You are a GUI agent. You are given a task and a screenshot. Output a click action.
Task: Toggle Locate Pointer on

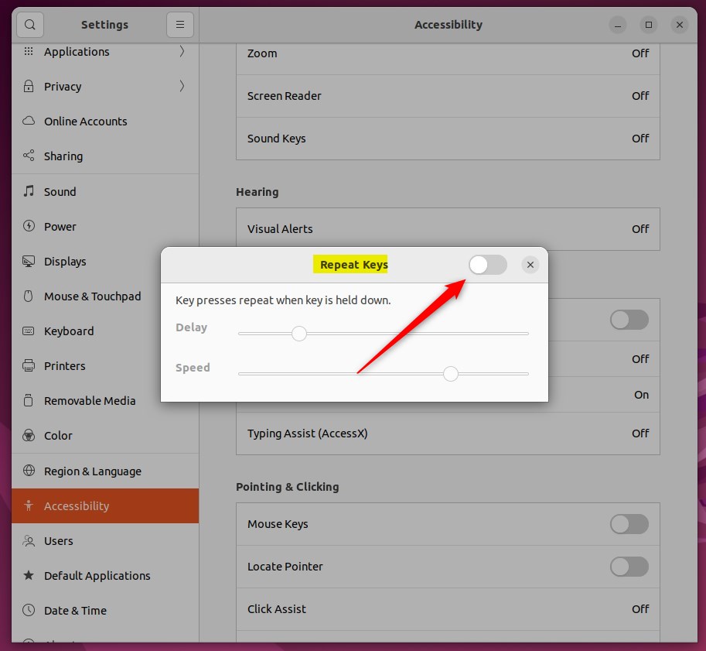[x=629, y=567]
